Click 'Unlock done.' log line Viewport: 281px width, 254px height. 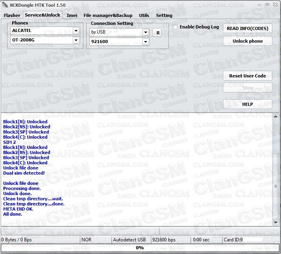pos(17,194)
